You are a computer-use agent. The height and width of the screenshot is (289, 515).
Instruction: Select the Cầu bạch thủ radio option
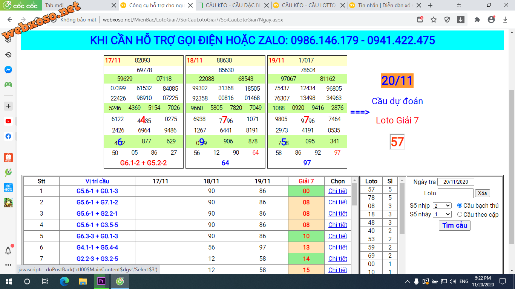pos(460,205)
